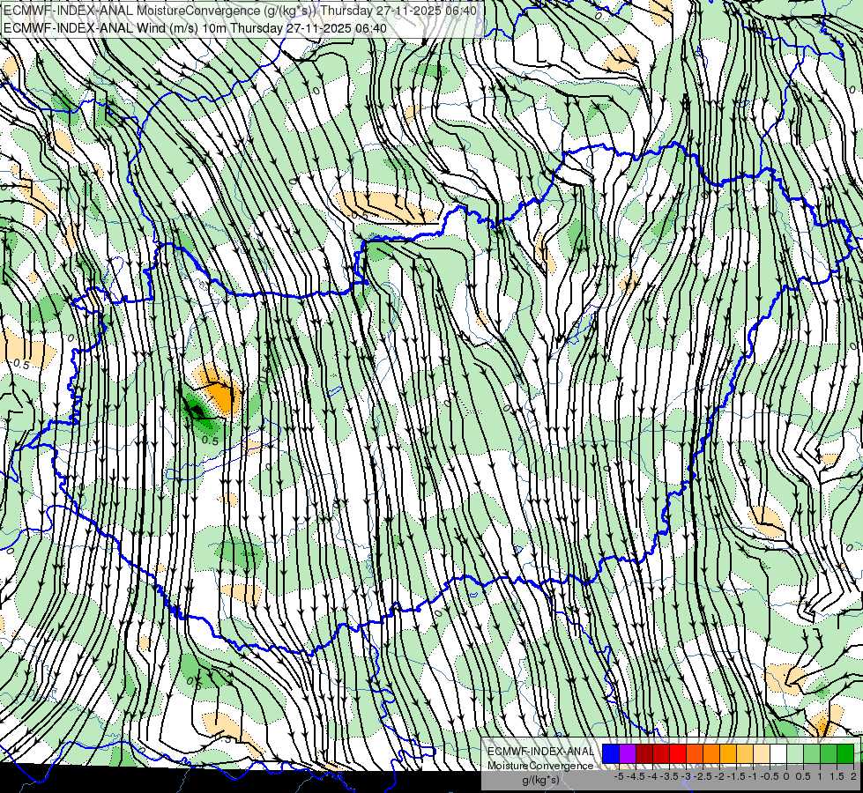Choose the -2 to -1.5 amber swatch
863x793 pixels.
click(728, 754)
